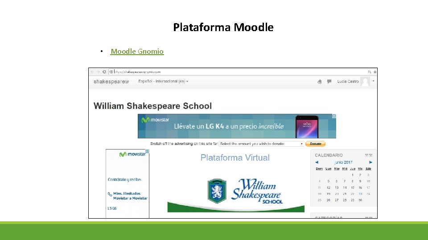Click the site info icon in address bar

111,72
